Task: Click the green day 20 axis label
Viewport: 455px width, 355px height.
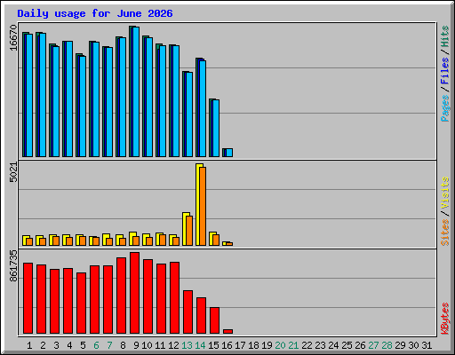Action: point(280,345)
